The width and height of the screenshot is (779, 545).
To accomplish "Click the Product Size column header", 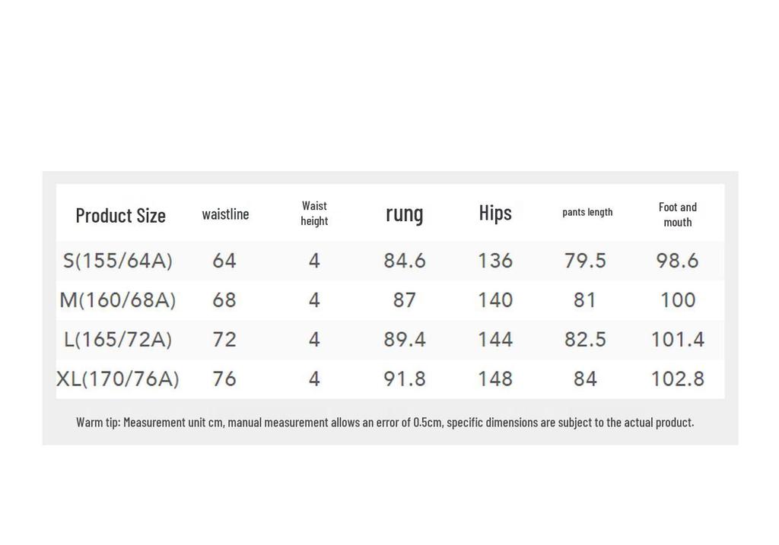I will coord(121,215).
